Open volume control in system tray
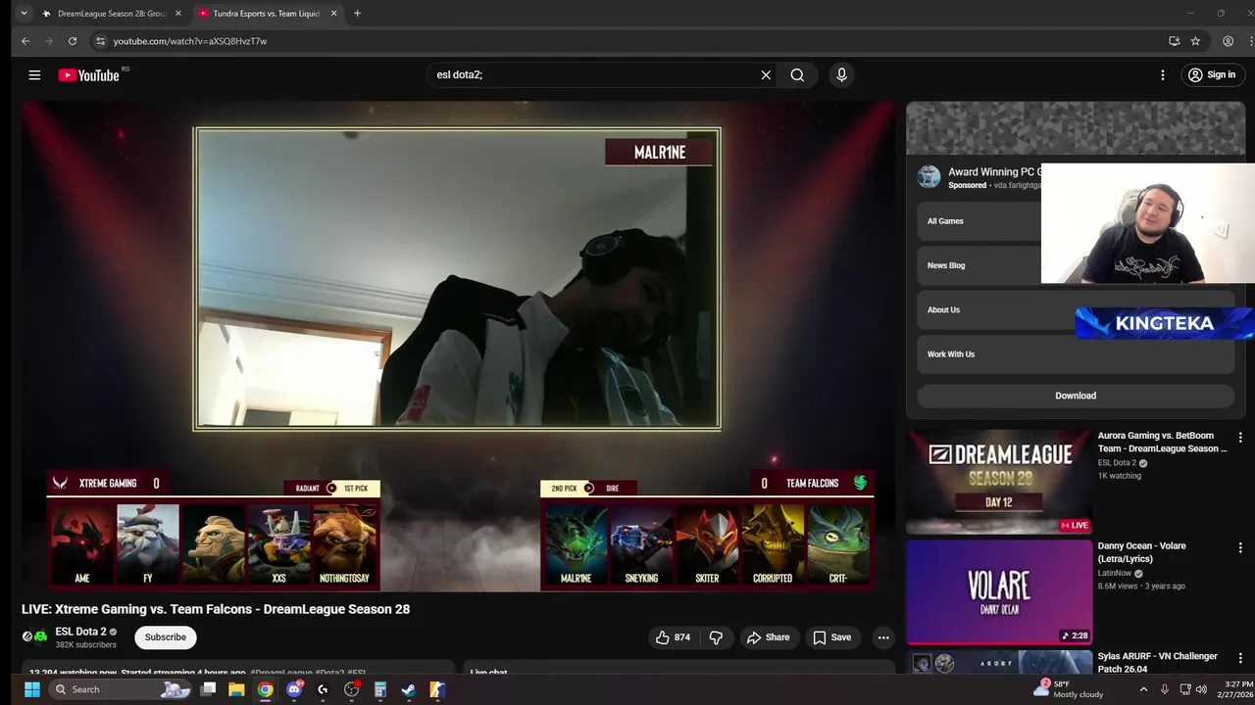 coord(1202,689)
